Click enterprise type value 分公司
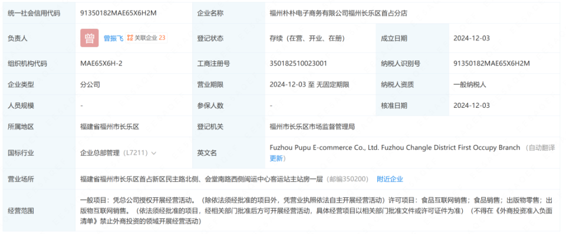 point(90,85)
